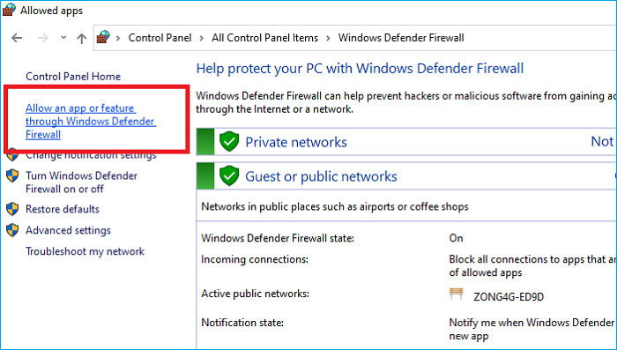Click the Allowed apps window title icon
Screen dimensions: 617x350
[9, 10]
